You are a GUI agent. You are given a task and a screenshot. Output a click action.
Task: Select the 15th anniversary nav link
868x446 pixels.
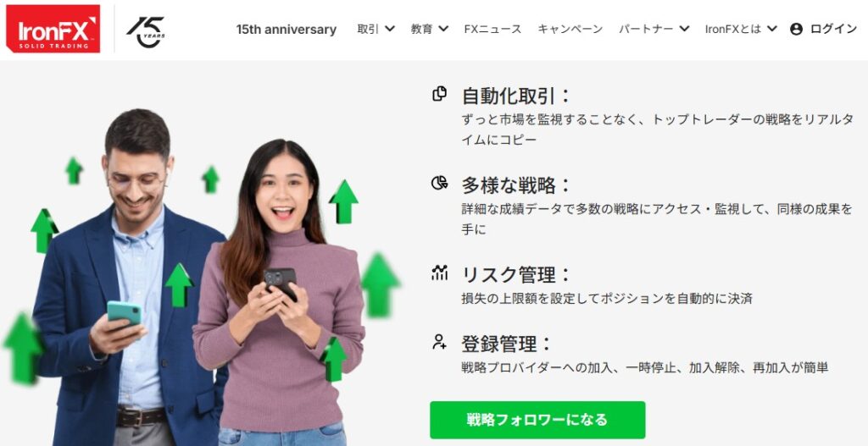(287, 30)
